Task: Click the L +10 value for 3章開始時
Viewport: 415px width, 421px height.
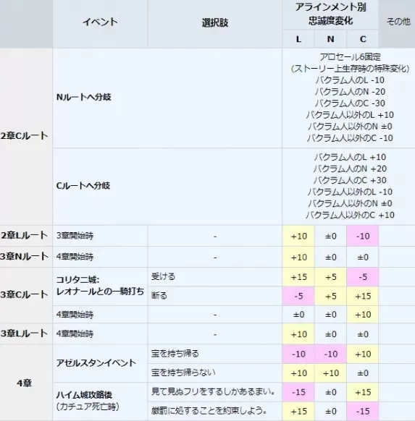Action: click(x=298, y=236)
